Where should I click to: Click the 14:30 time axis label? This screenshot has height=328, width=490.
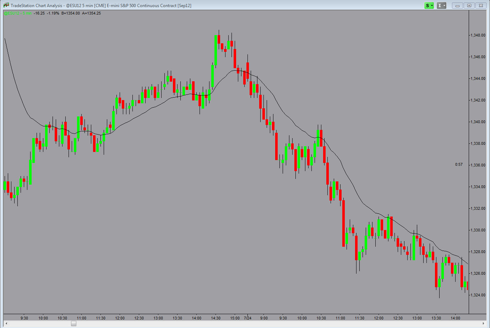216,318
